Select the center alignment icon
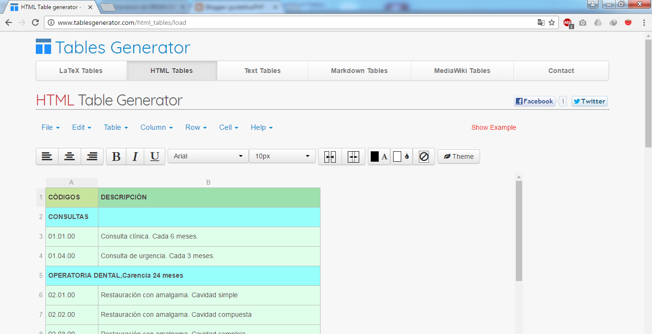 click(x=69, y=157)
